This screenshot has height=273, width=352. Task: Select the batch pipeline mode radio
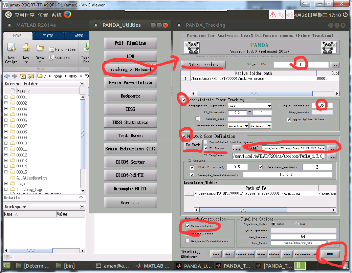coord(273,224)
